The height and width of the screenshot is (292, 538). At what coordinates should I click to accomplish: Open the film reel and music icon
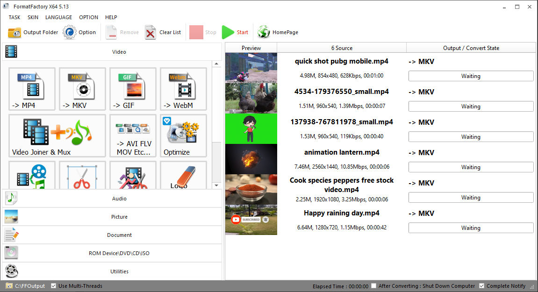tap(32, 175)
